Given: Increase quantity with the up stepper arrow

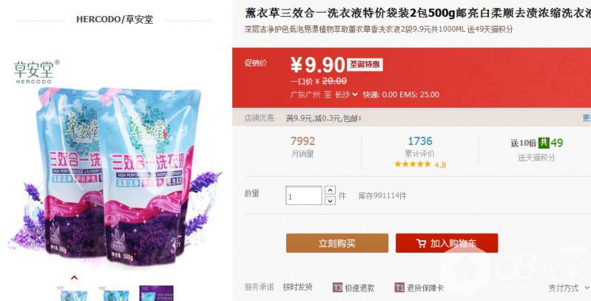Looking at the screenshot, I should (x=330, y=190).
